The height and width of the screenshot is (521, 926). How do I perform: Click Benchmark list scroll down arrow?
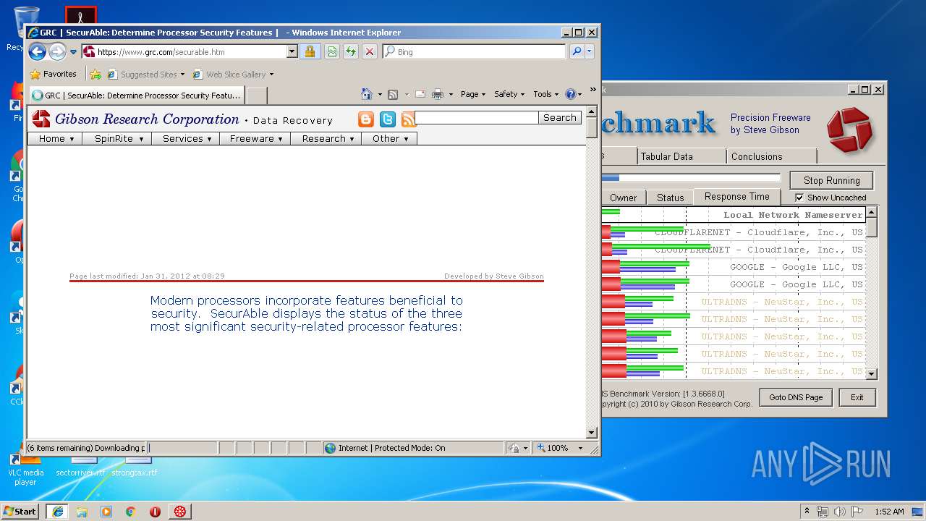point(872,374)
